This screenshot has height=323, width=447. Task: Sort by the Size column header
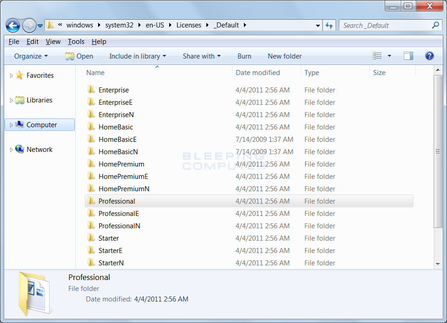coord(379,73)
